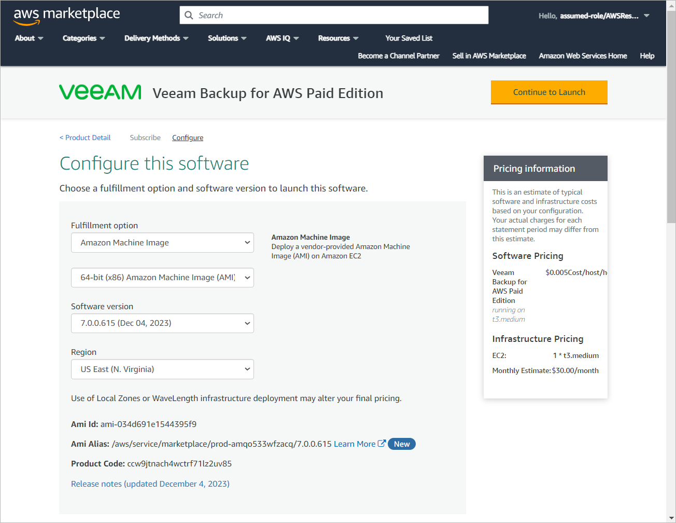The height and width of the screenshot is (523, 676).
Task: Open the Learn More link for Ami Alias
Action: 355,444
